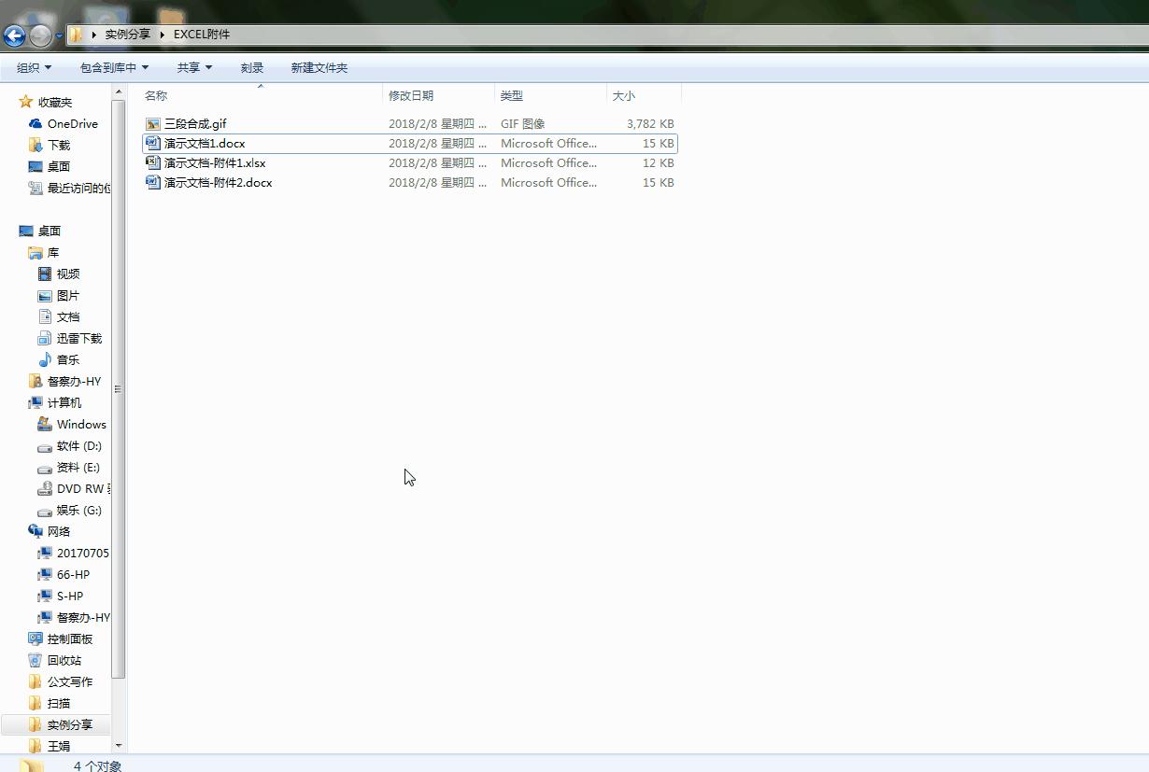Screen dimensions: 1149x772
Task: Open the 回收站 recycle bin icon
Action: point(35,661)
